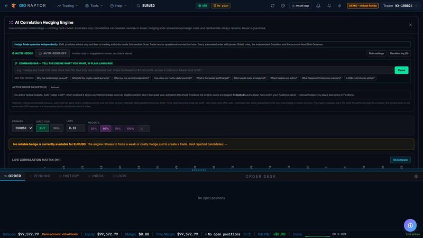Image resolution: width=423 pixels, height=238 pixels.
Task: Open Order Desk settings gear
Action: point(416,176)
